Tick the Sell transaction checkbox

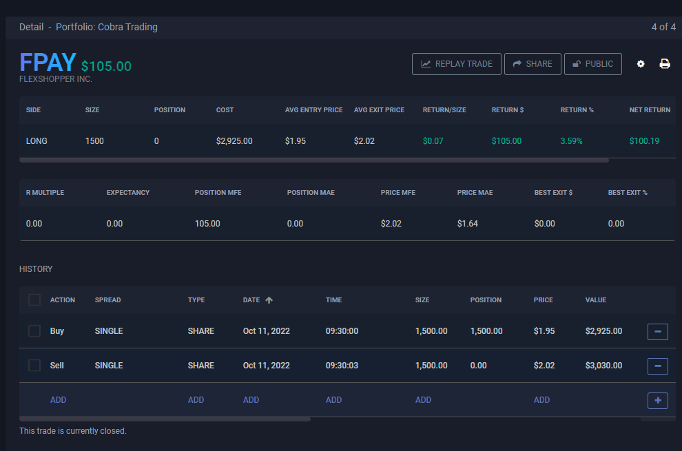(x=34, y=366)
